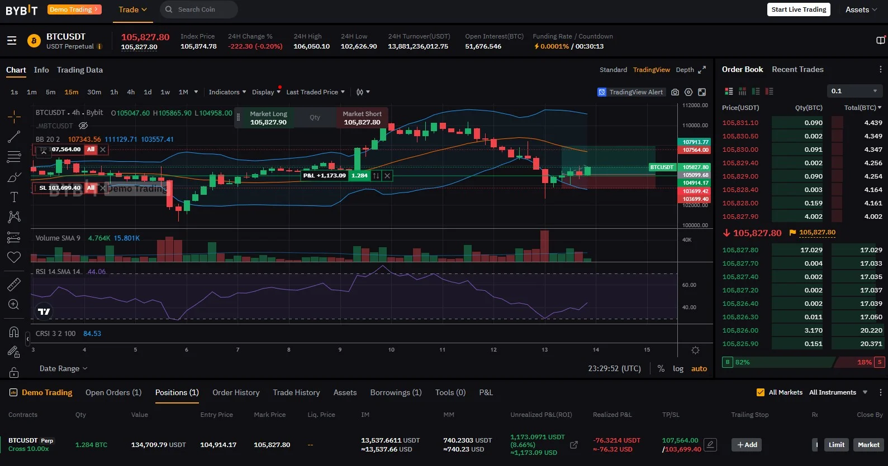The width and height of the screenshot is (888, 466).
Task: Click the Add trailing stop button
Action: [747, 445]
